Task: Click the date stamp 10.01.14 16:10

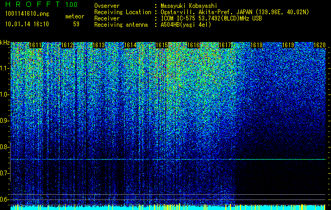Action: [27, 24]
